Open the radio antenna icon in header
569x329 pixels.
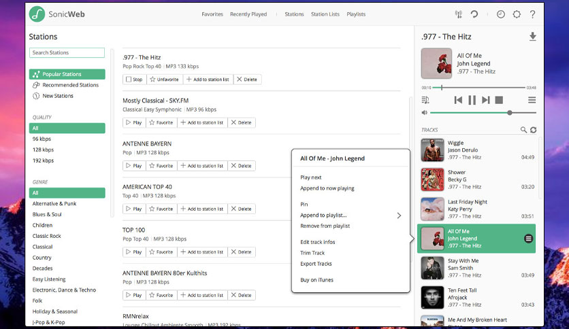pyautogui.click(x=459, y=14)
